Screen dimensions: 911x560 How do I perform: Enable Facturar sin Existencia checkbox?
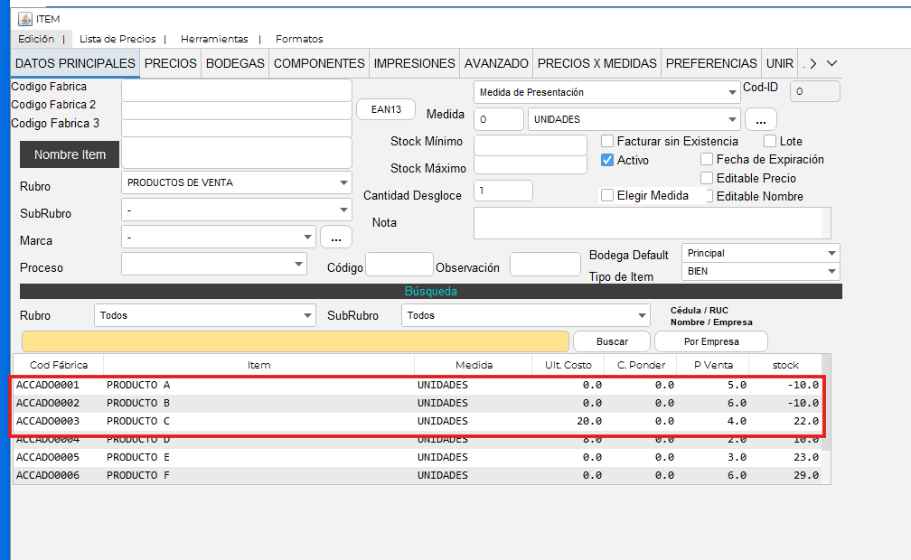point(608,142)
